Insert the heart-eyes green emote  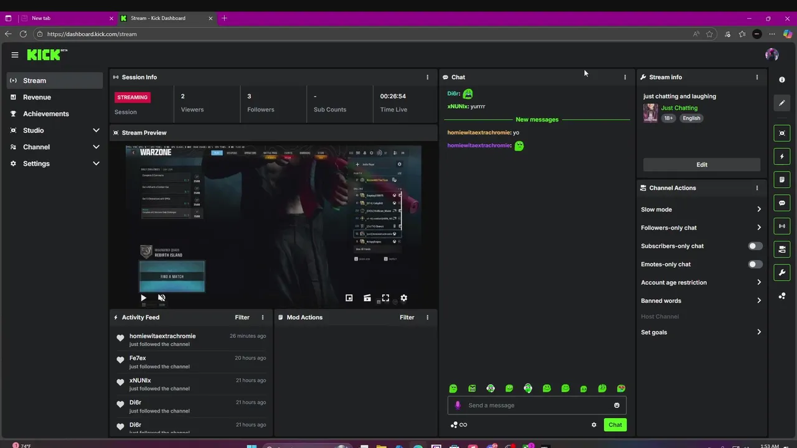[x=621, y=388]
